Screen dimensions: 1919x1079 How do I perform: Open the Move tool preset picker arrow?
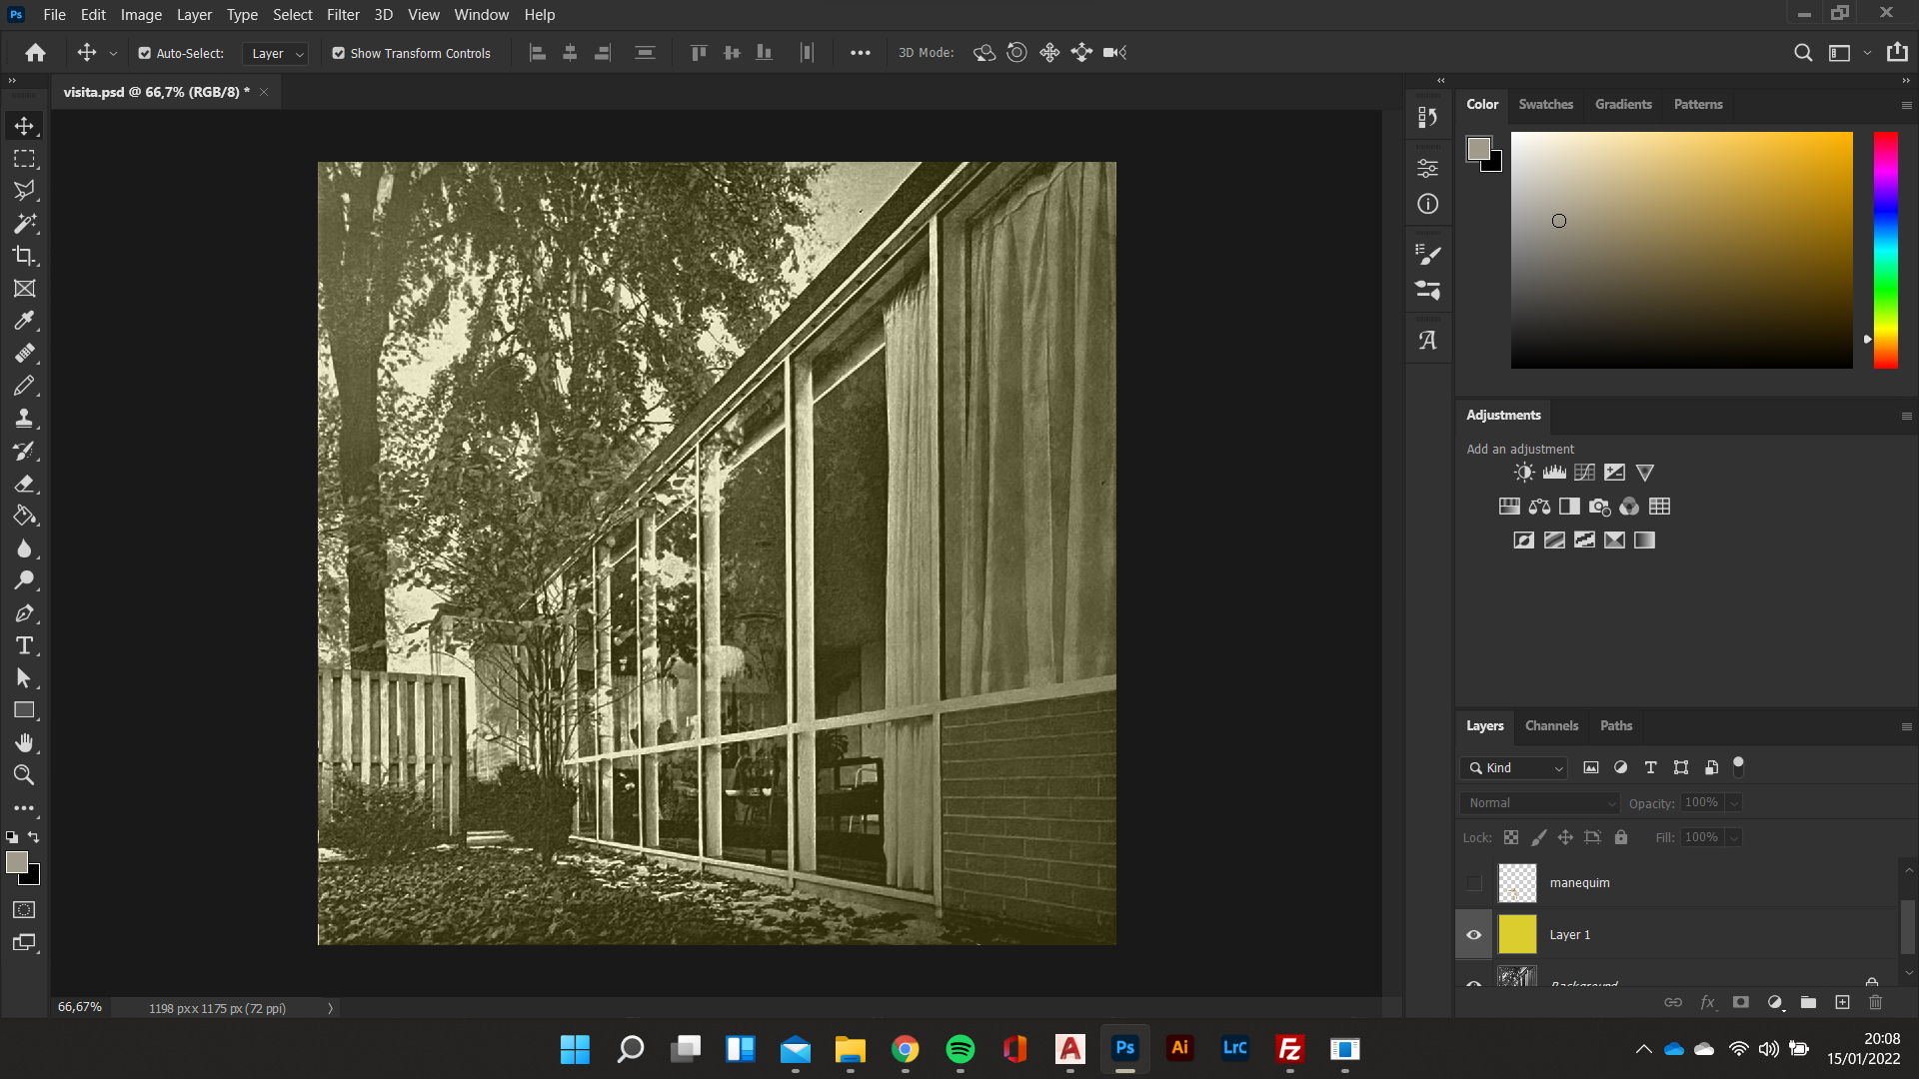pyautogui.click(x=113, y=53)
